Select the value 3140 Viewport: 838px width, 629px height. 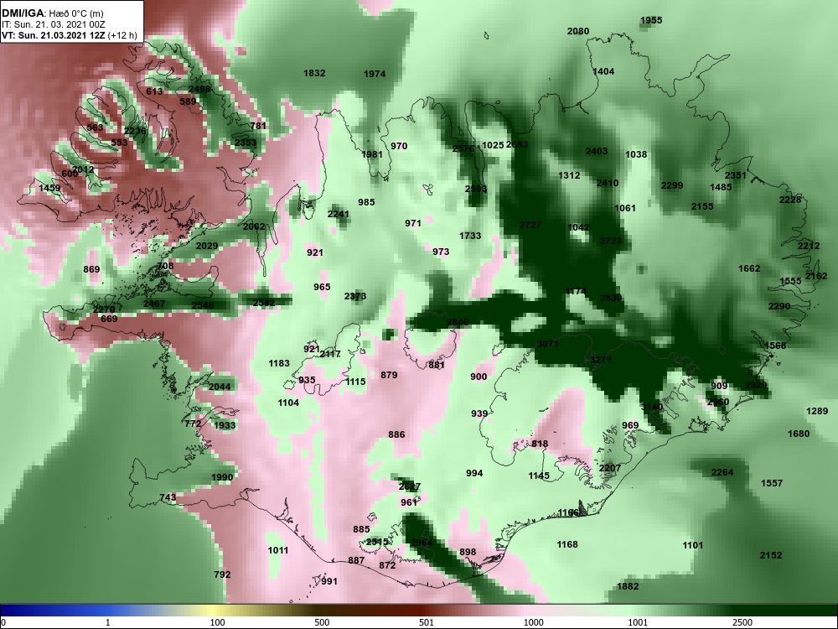pyautogui.click(x=652, y=407)
